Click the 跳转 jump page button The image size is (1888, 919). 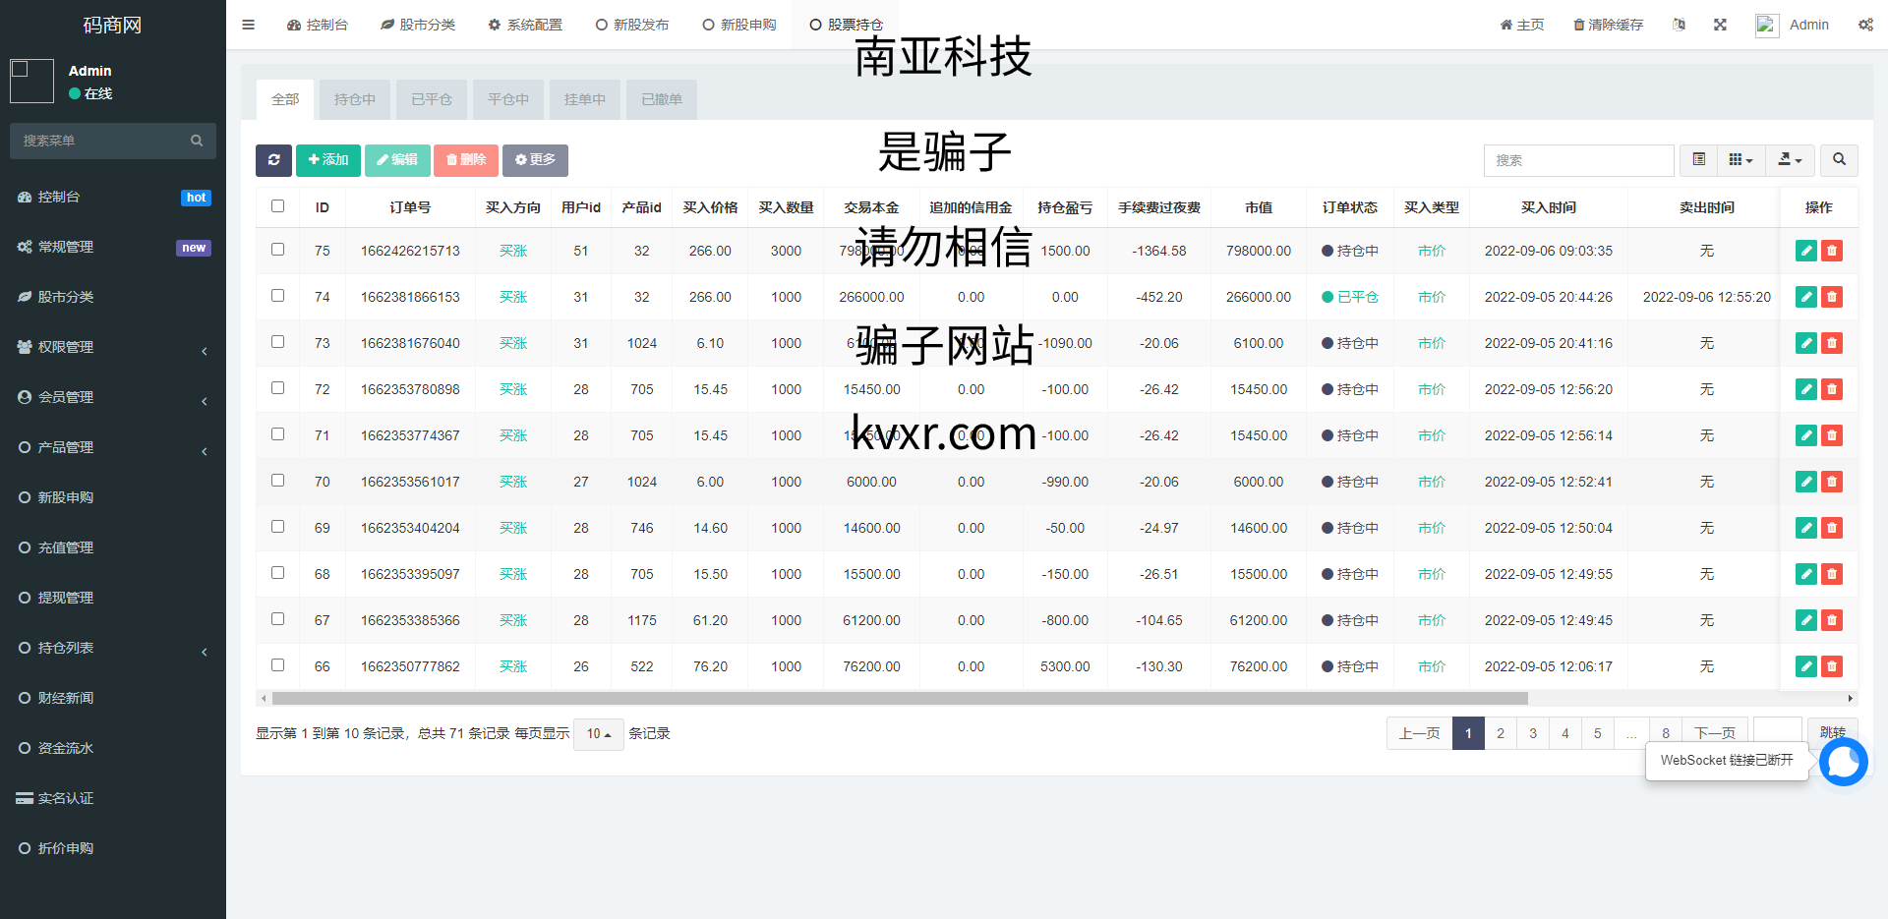coord(1833,732)
